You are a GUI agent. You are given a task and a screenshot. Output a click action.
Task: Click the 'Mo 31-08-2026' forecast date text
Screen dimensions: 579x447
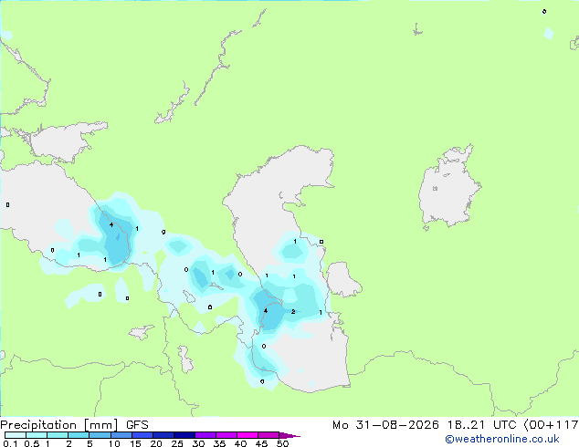pos(385,425)
